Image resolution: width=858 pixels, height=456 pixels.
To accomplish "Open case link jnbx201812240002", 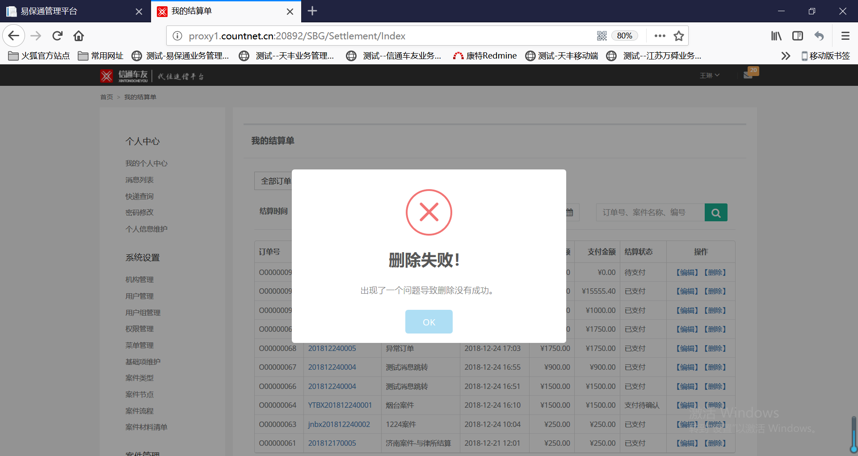I will click(x=339, y=424).
